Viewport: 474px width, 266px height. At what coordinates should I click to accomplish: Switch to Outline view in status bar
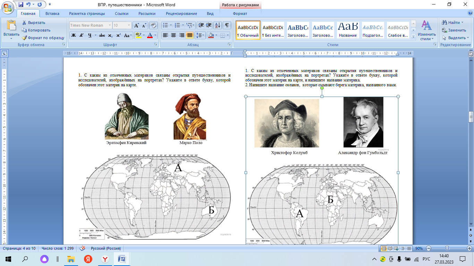click(403, 248)
